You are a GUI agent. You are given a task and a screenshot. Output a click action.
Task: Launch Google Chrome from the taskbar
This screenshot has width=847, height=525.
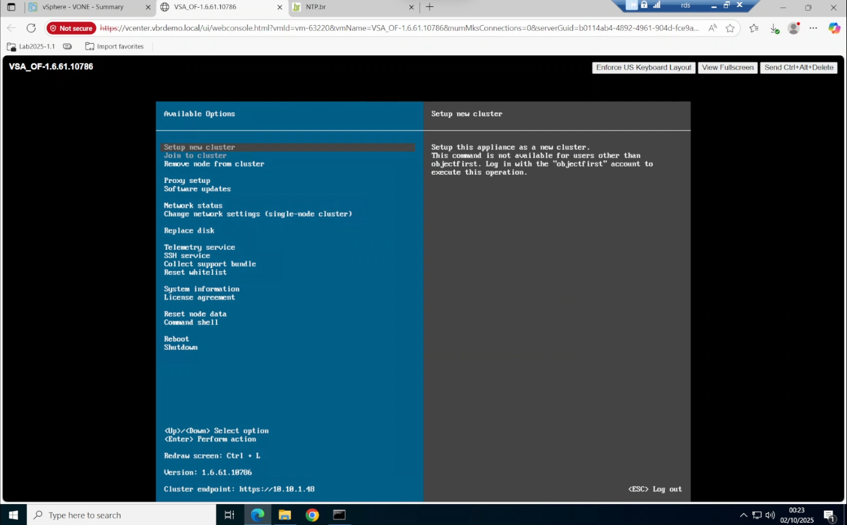click(312, 515)
